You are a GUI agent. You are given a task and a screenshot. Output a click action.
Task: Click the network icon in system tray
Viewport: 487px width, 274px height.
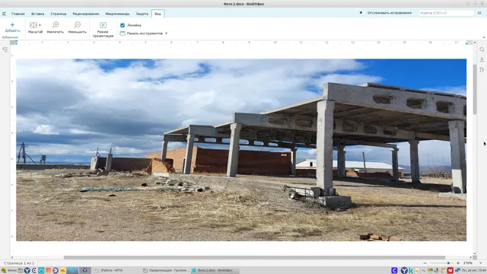click(457, 271)
